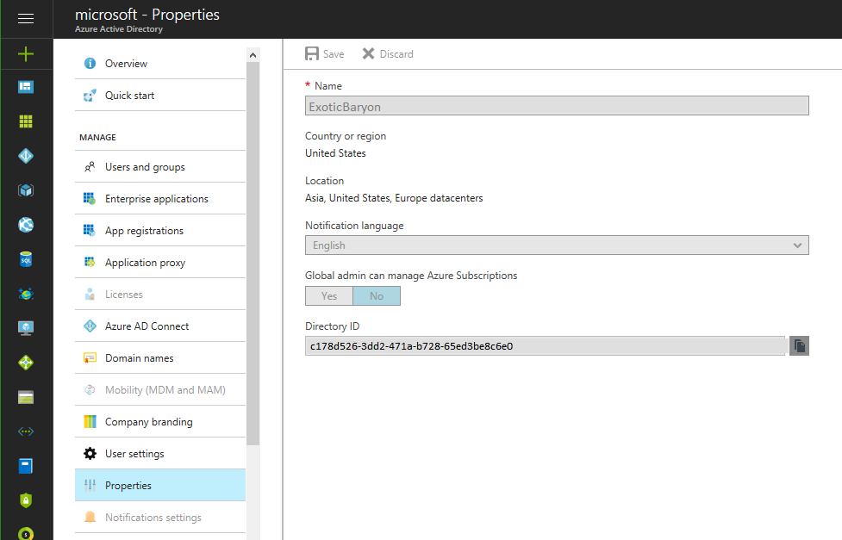This screenshot has width=842, height=540.
Task: Open Application proxy menu item
Action: (x=160, y=263)
